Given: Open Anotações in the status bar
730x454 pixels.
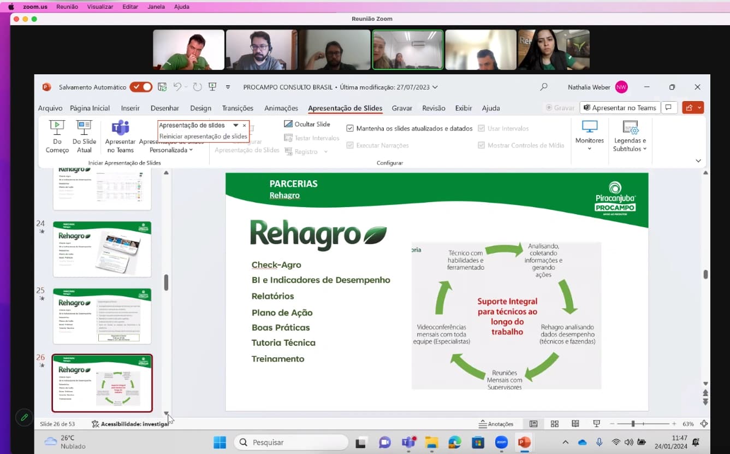Looking at the screenshot, I should click(496, 424).
